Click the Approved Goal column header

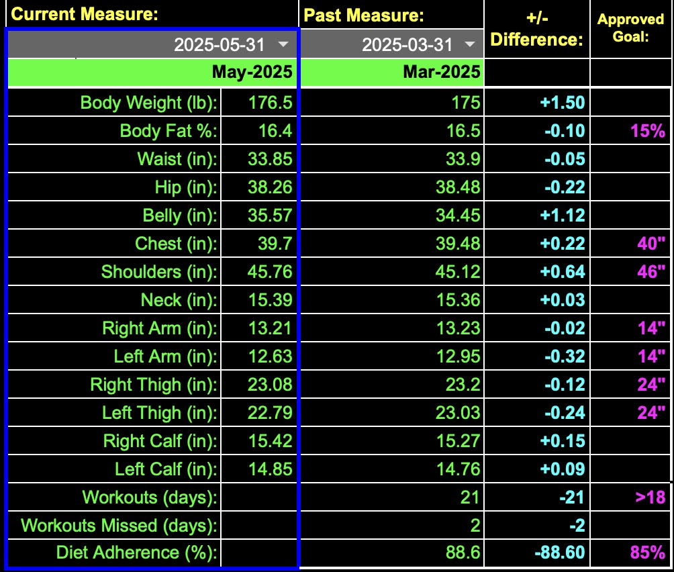(x=631, y=28)
